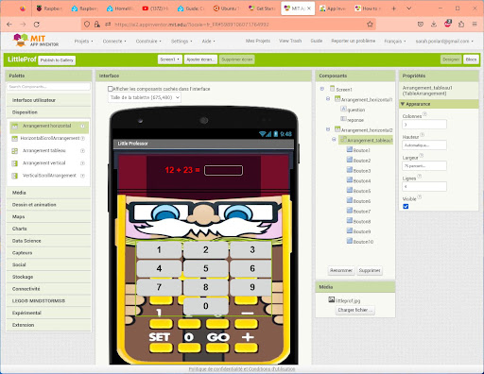
Task: Switch to Blocs view
Action: [471, 59]
